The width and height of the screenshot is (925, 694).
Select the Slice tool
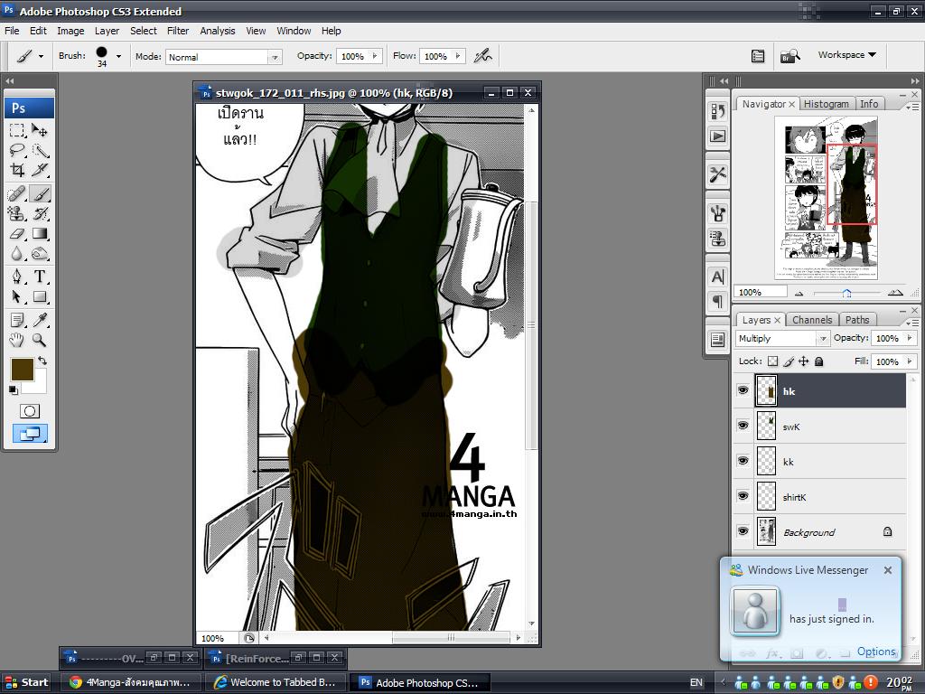[x=40, y=170]
